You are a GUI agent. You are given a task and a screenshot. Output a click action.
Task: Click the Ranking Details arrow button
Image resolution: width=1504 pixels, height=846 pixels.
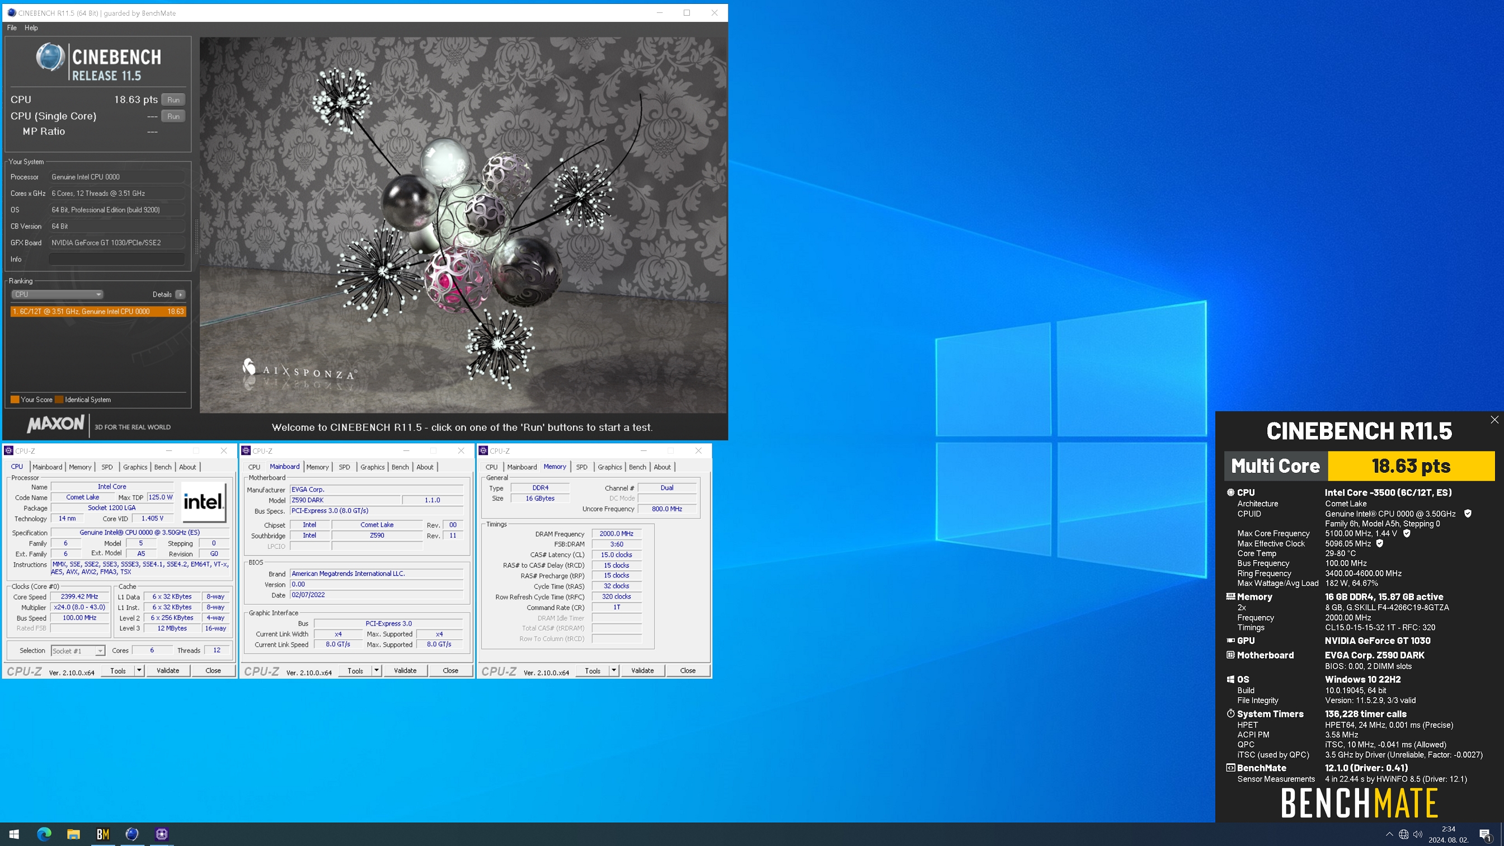[x=180, y=294]
